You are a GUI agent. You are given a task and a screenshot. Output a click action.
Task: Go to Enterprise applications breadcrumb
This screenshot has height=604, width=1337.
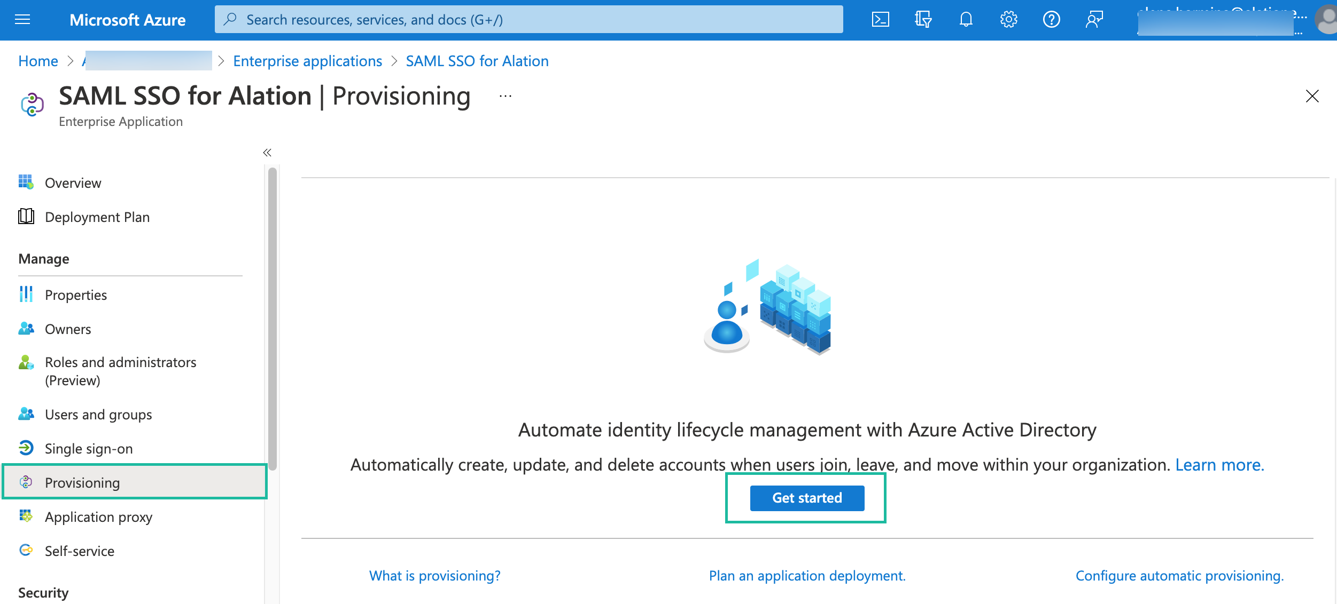coord(307,61)
